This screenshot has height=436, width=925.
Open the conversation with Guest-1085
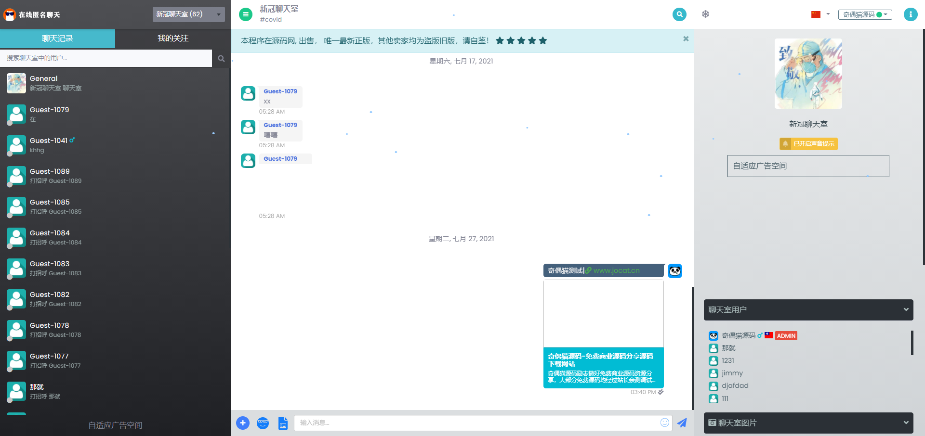[115, 207]
